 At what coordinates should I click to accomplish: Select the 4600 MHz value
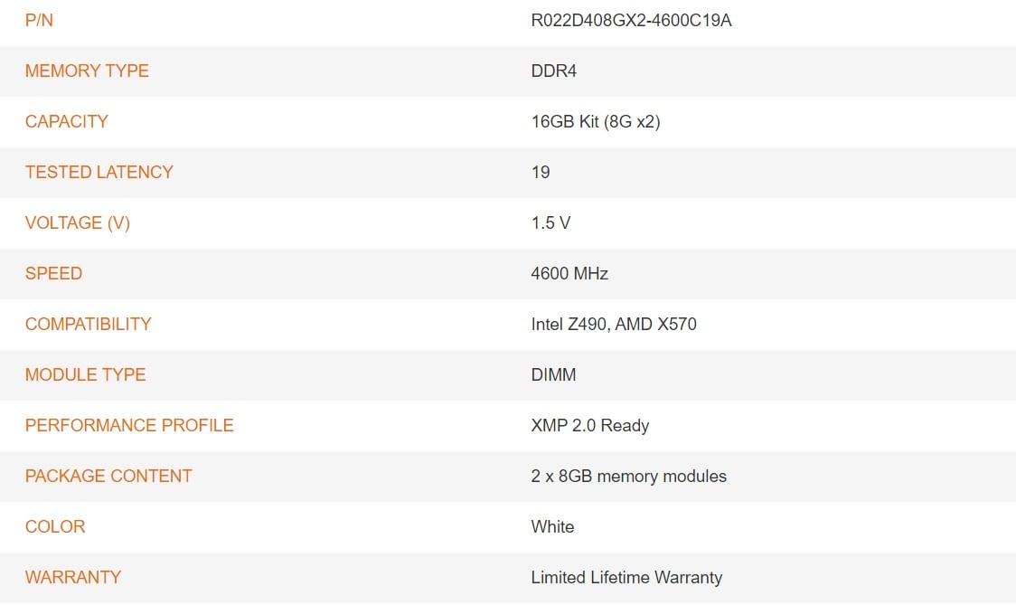pyautogui.click(x=569, y=273)
